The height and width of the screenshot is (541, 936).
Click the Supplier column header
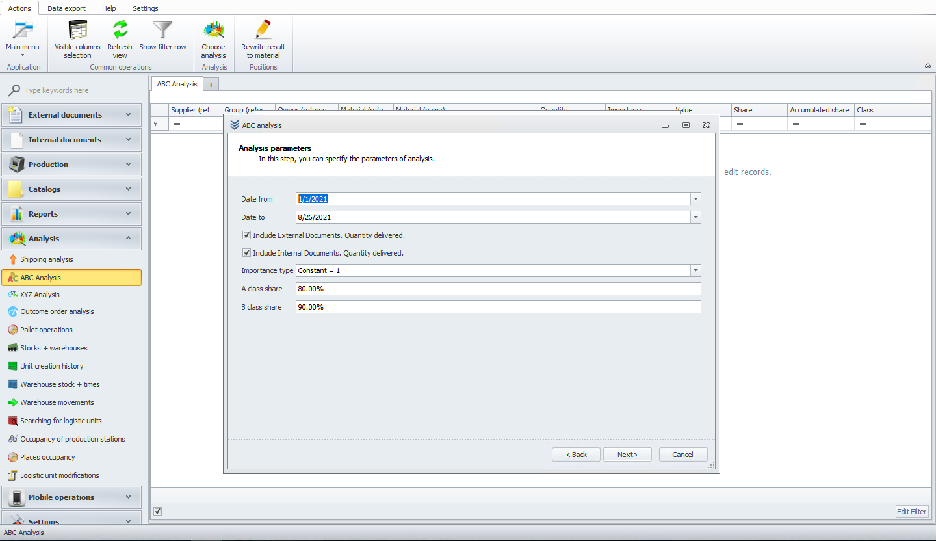pyautogui.click(x=195, y=110)
